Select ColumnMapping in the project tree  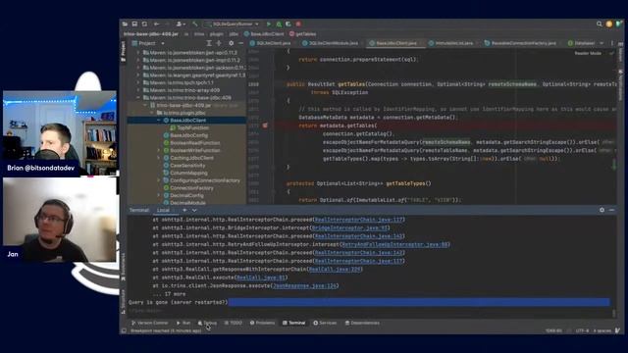coord(186,173)
